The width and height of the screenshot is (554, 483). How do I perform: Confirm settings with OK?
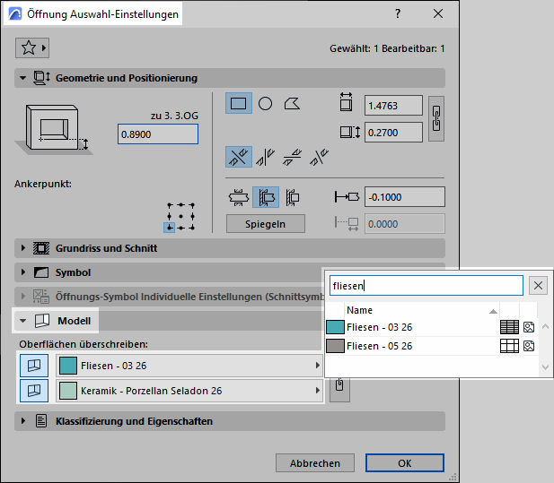click(405, 463)
